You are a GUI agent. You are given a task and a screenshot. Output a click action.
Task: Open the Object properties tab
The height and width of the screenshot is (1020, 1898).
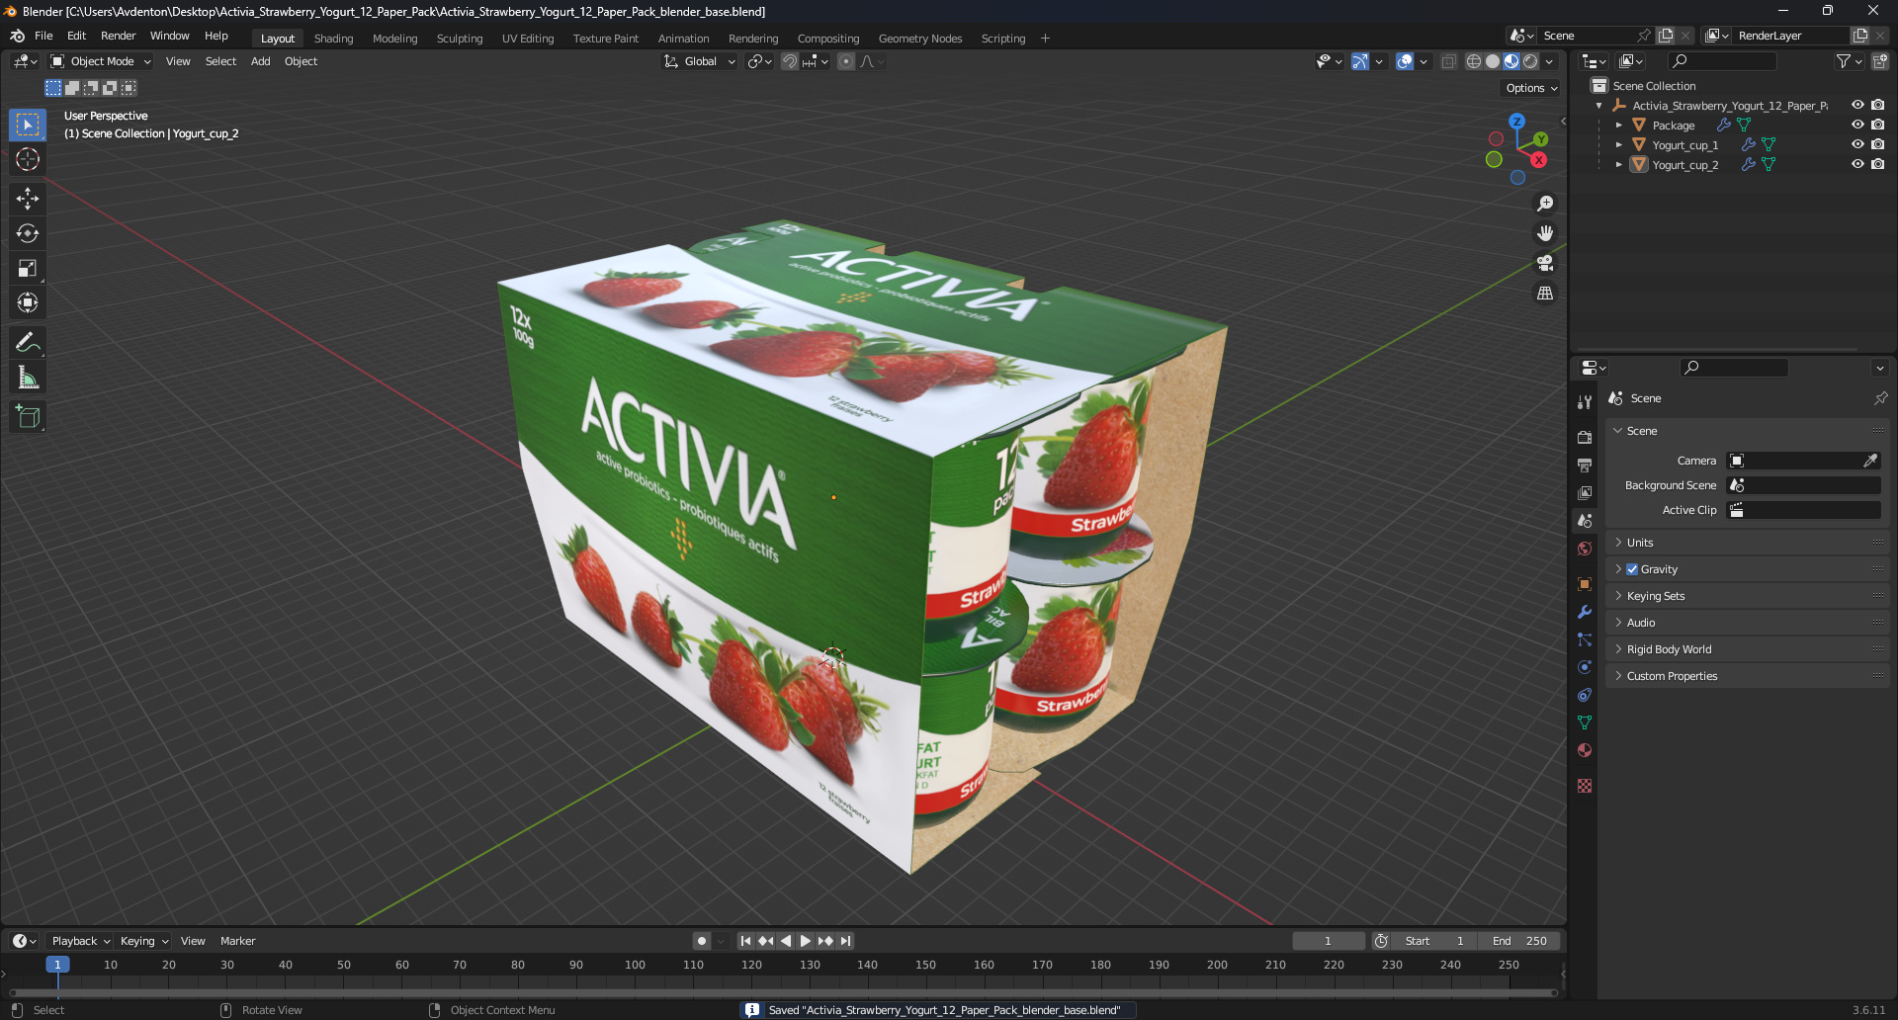tap(1585, 584)
